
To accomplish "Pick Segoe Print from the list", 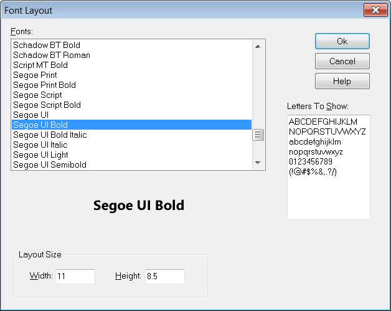I will click(x=35, y=75).
